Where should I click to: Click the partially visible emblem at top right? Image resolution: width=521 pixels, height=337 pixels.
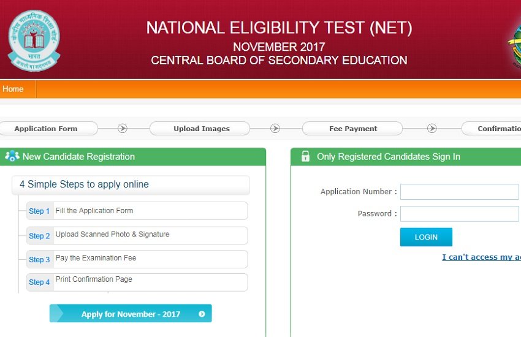(515, 43)
